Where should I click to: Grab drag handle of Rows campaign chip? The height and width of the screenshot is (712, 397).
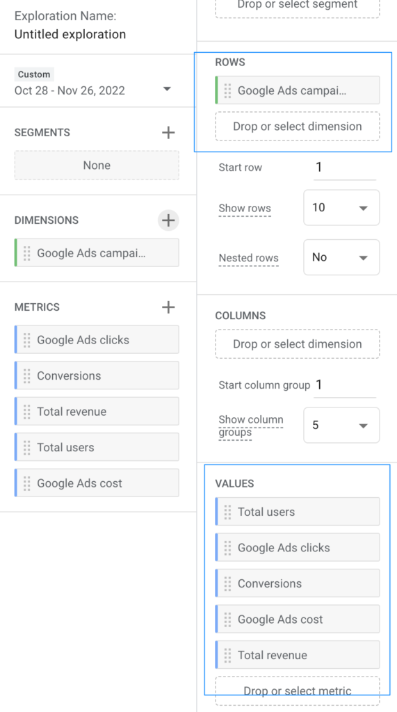227,90
